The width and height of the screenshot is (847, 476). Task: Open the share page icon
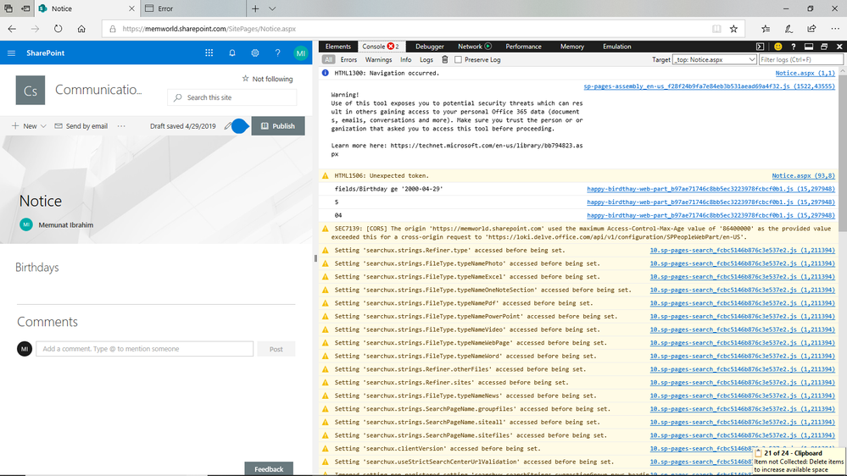[811, 29]
